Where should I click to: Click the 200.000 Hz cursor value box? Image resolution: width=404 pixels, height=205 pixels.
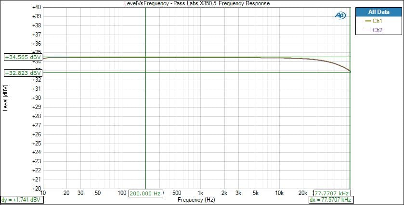click(145, 193)
